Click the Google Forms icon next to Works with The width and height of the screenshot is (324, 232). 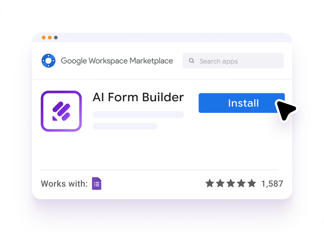coord(96,183)
